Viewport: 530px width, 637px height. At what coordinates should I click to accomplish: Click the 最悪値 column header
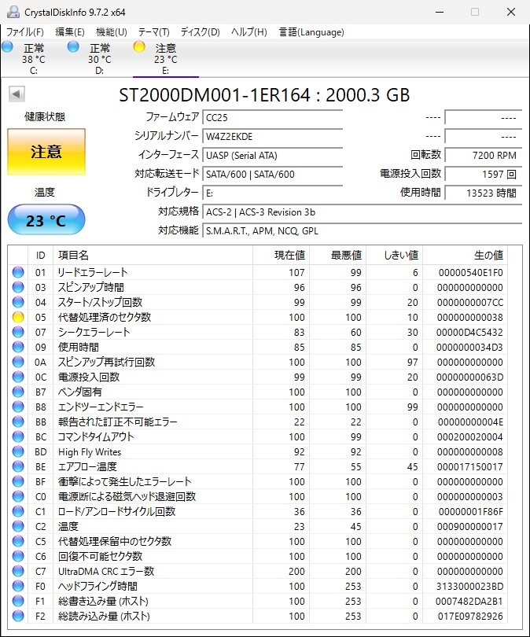click(338, 255)
